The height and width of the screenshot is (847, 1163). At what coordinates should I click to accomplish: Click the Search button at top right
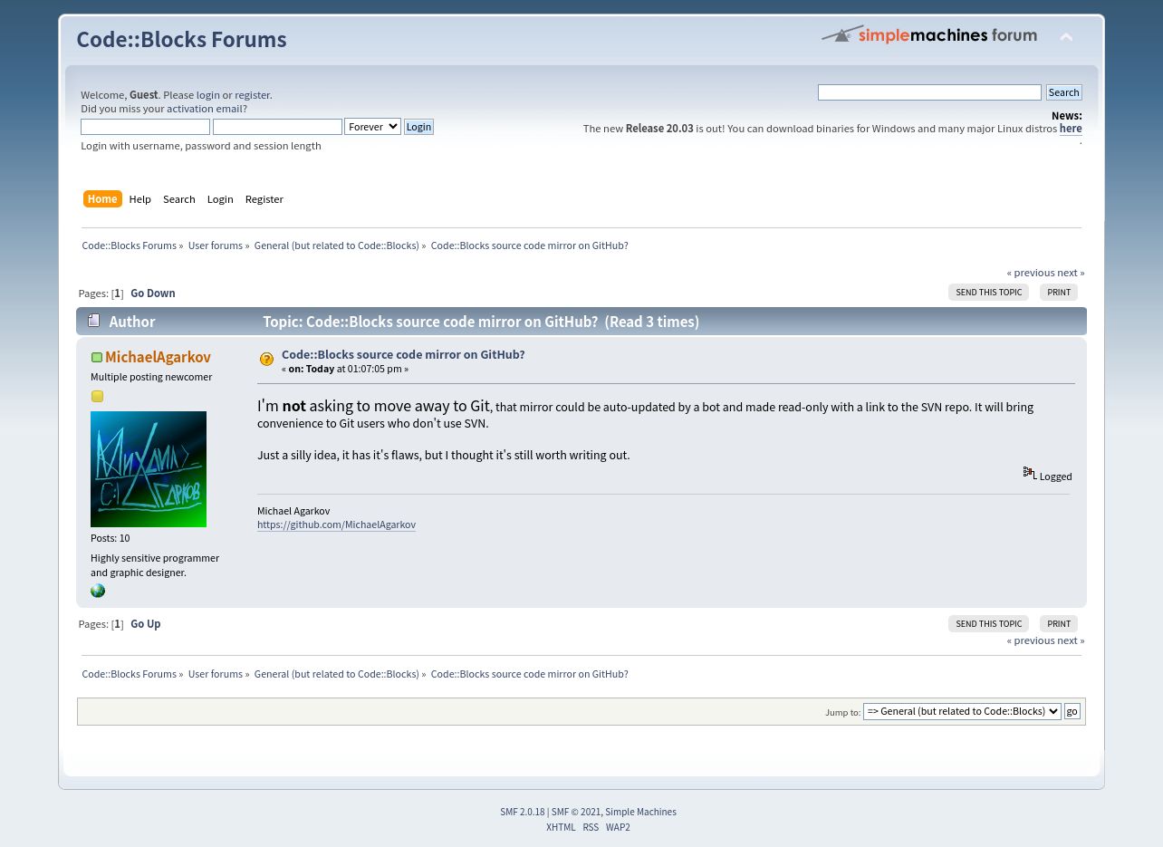pos(1063,92)
